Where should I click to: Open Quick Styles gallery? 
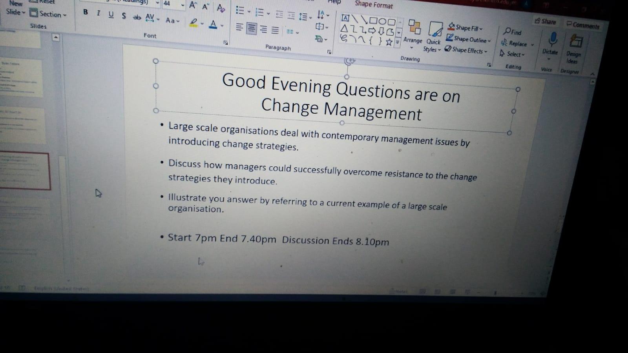(433, 36)
